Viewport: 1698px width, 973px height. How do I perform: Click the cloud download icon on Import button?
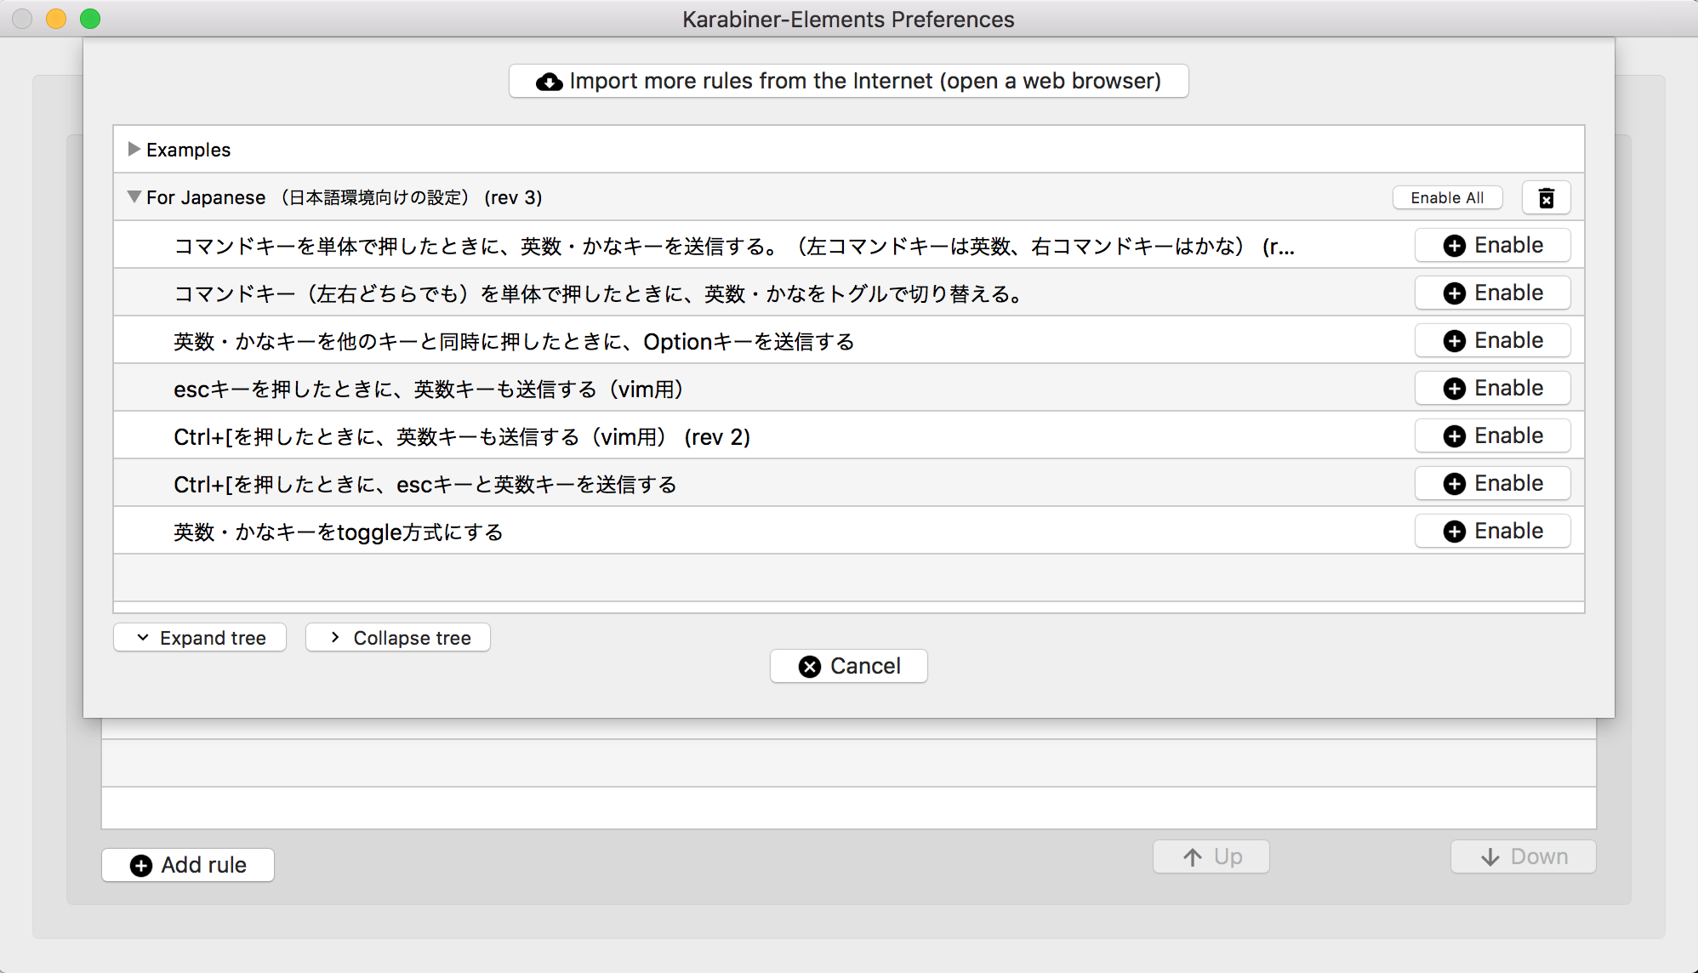coord(548,81)
